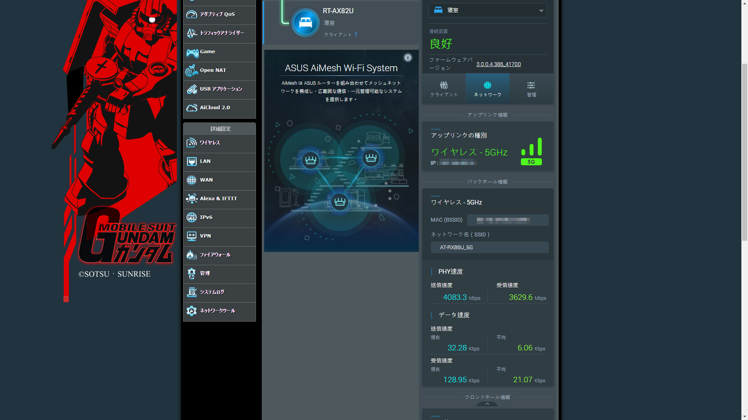Switch to the クライアント tab
The height and width of the screenshot is (420, 748).
pyautogui.click(x=444, y=89)
